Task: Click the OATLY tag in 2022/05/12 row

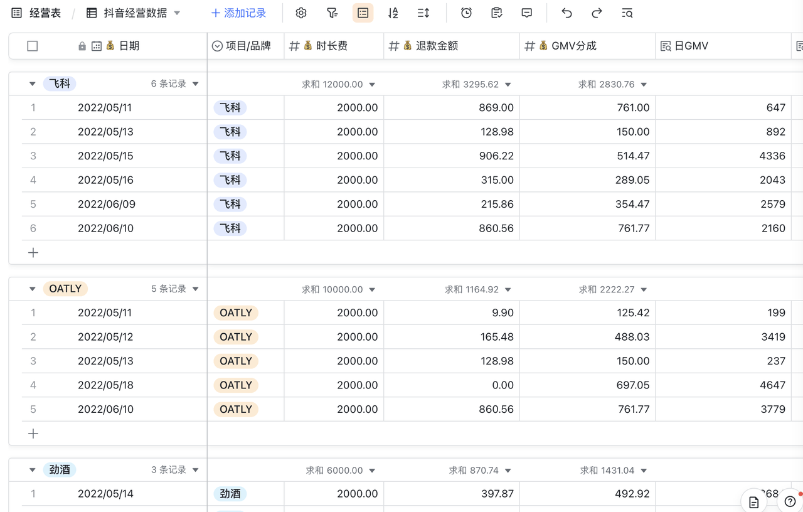Action: coord(236,337)
